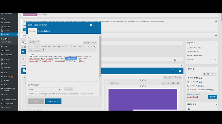
Task: Click Move to Trash (휴지통으로 이동) link
Action: (x=192, y=97)
